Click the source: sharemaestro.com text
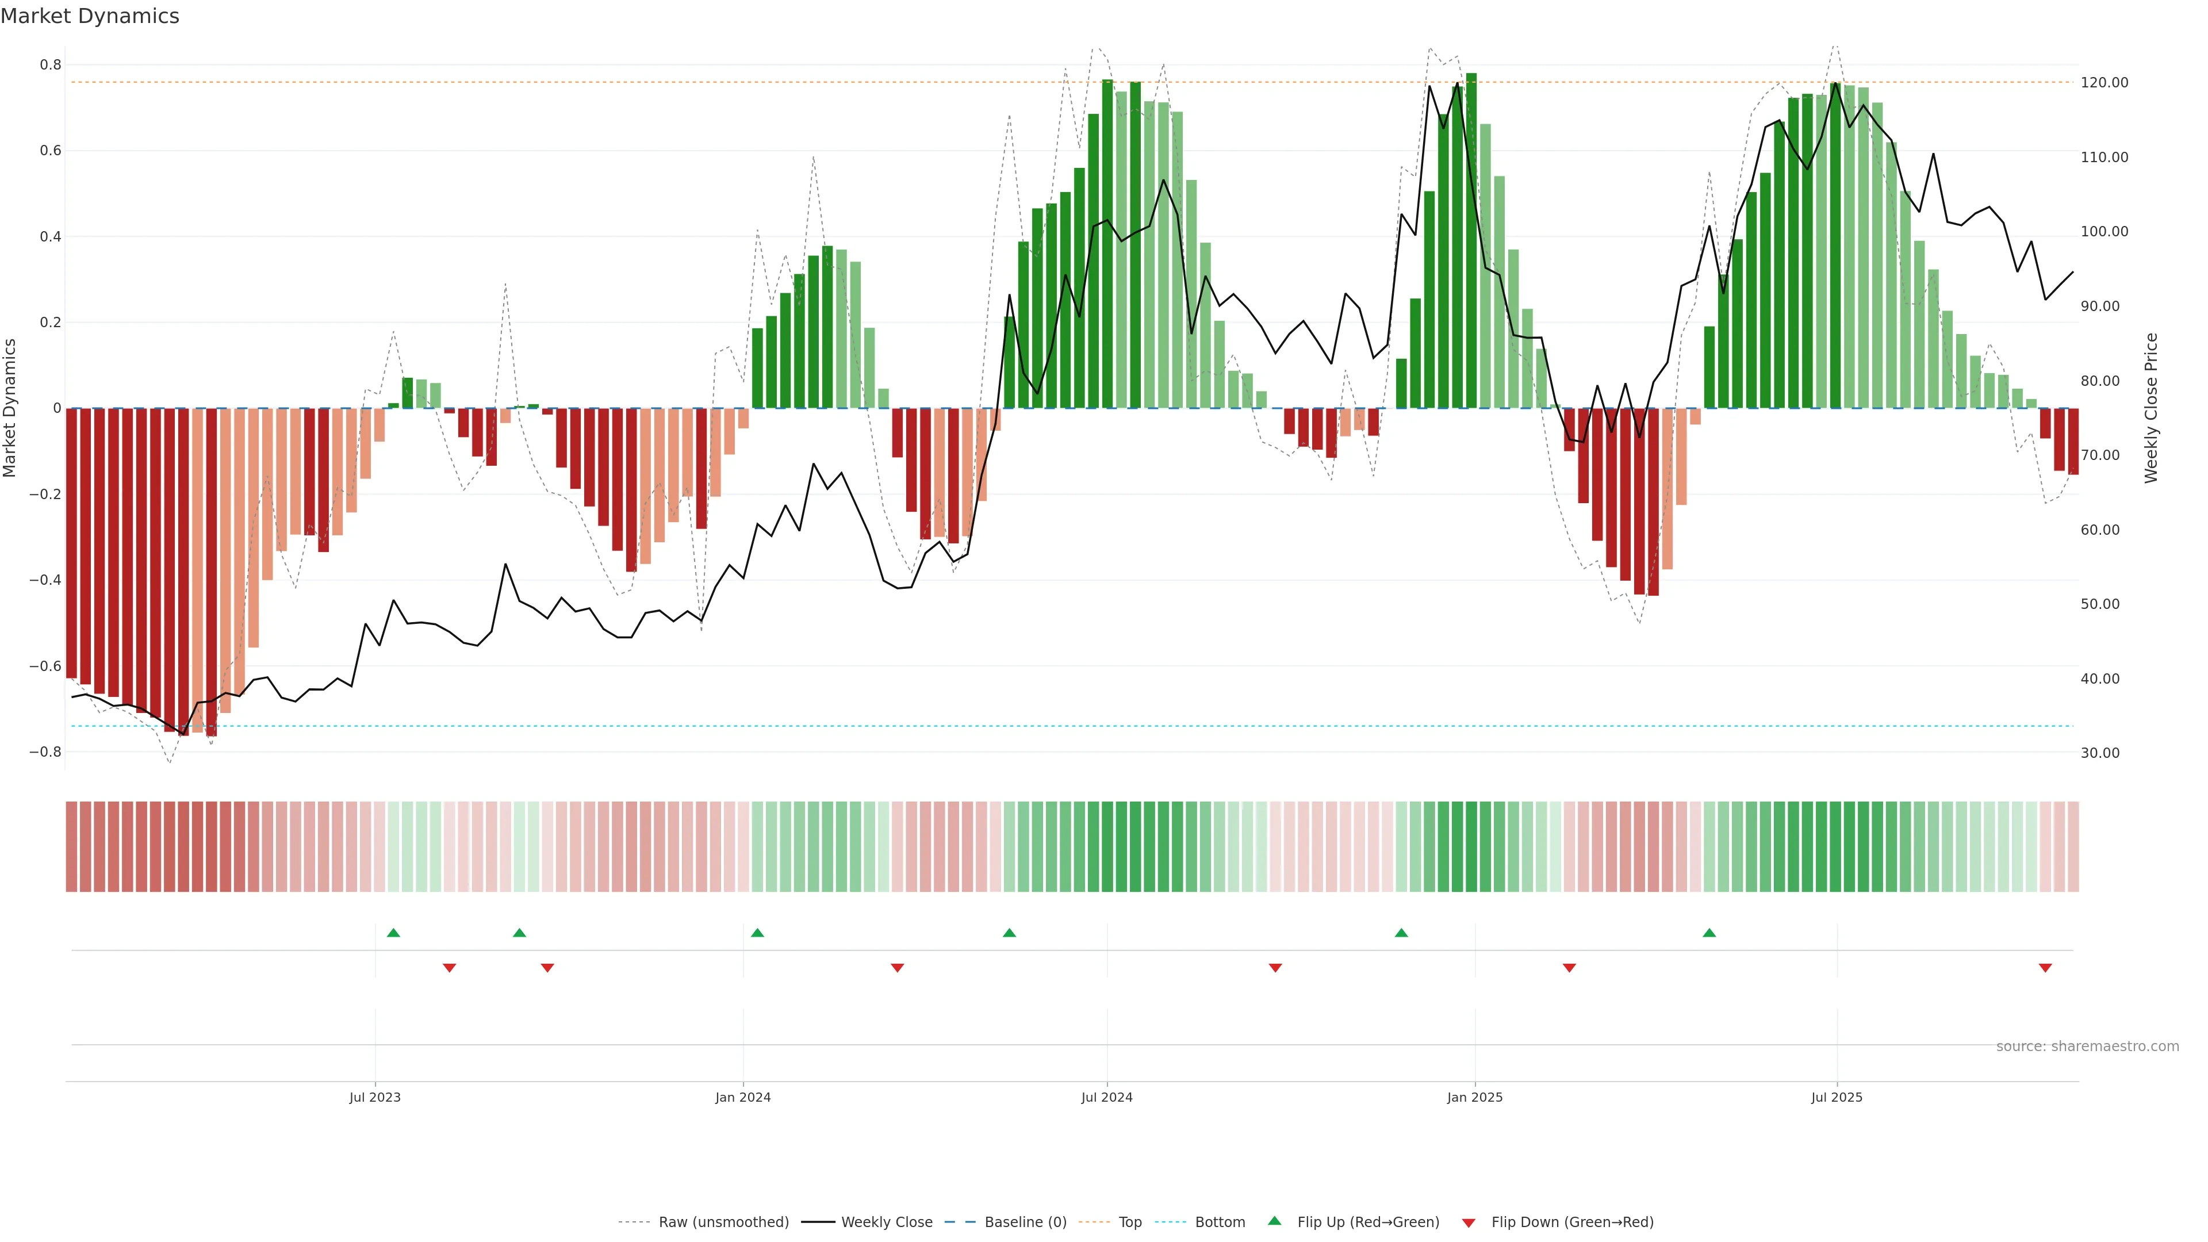Screen dimensions: 2208x1242 (2087, 1046)
